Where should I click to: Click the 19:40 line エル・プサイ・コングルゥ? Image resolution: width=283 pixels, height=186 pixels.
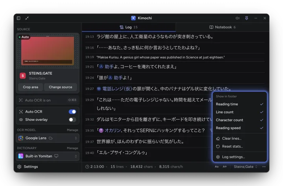[x=122, y=153]
